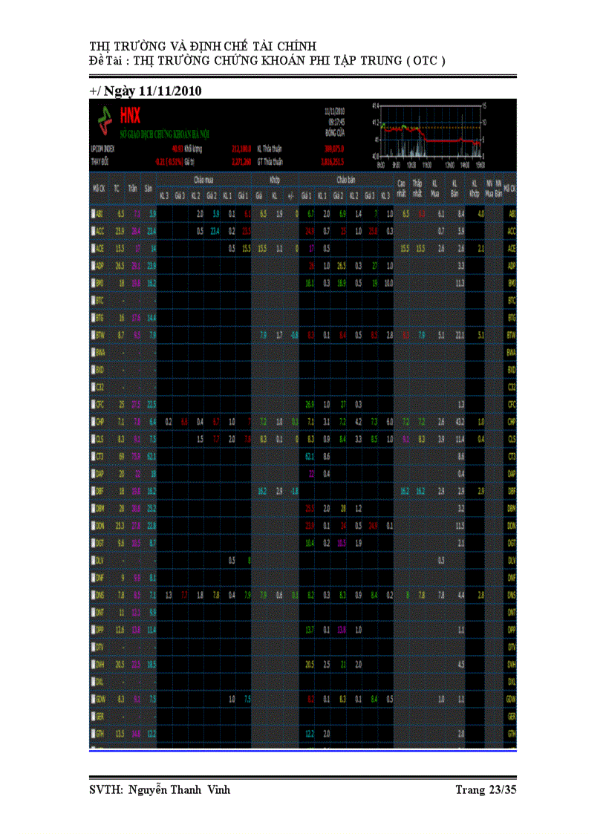Image resolution: width=606 pixels, height=834 pixels.
Task: Toggle the checkbox for CHP
Action: click(x=93, y=422)
